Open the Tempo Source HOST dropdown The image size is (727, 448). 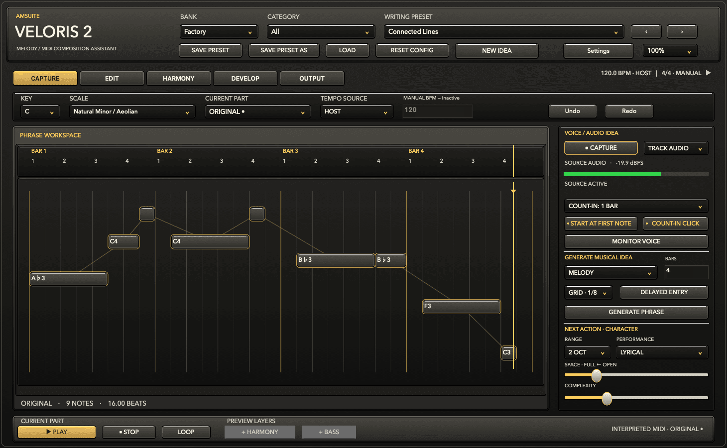tap(357, 112)
